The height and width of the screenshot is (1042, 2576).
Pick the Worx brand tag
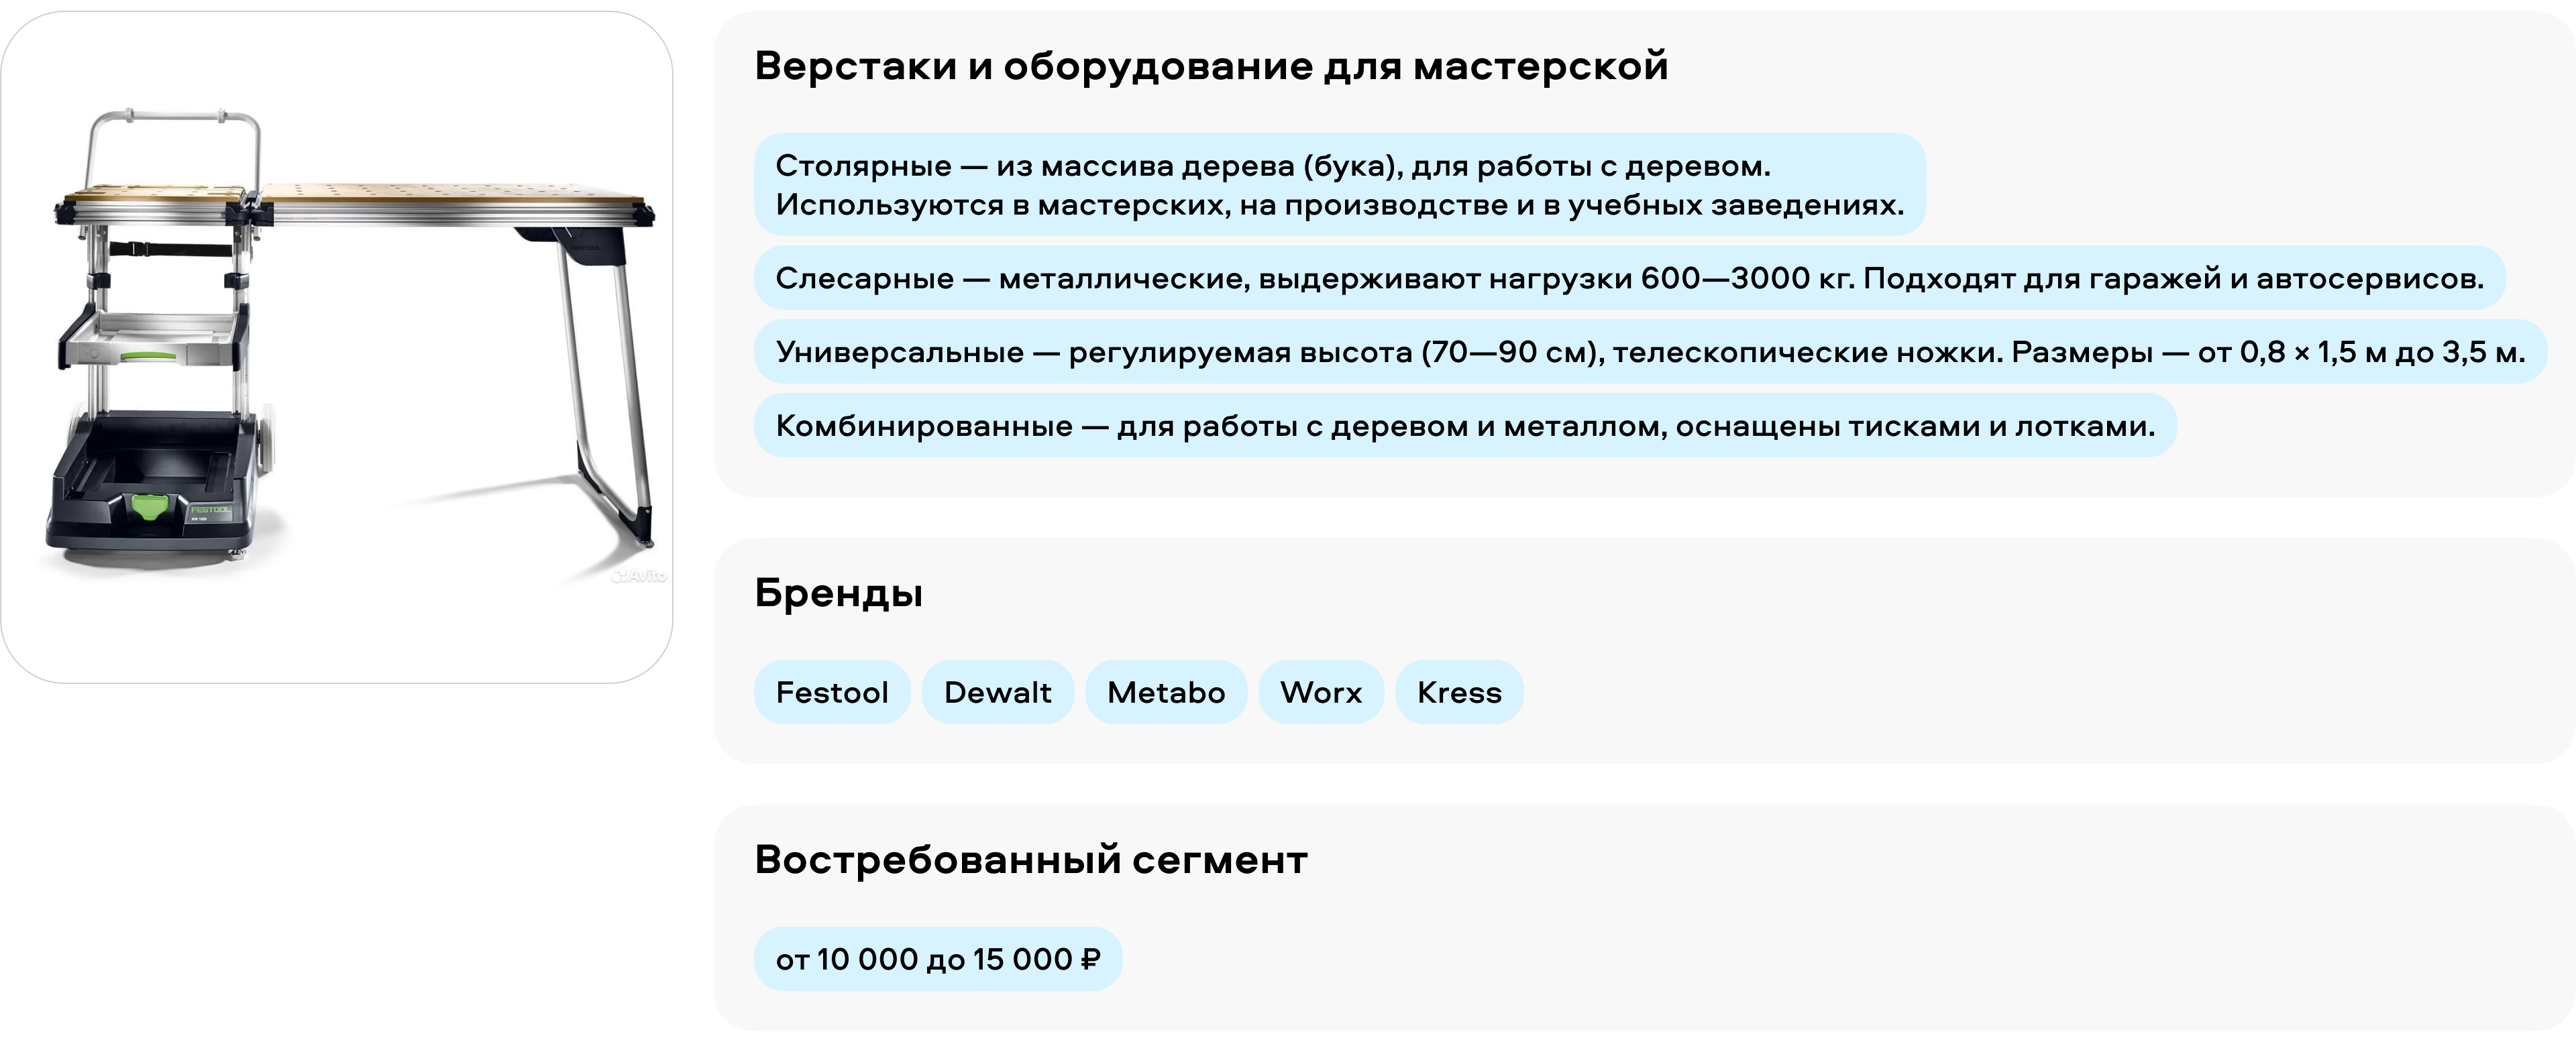coord(1321,692)
